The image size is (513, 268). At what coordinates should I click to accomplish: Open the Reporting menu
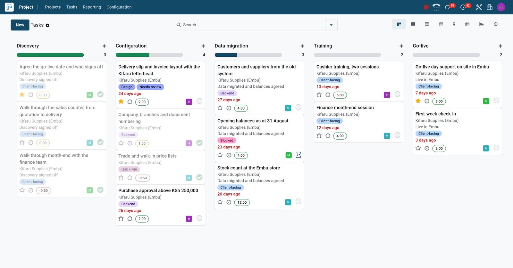pos(92,7)
